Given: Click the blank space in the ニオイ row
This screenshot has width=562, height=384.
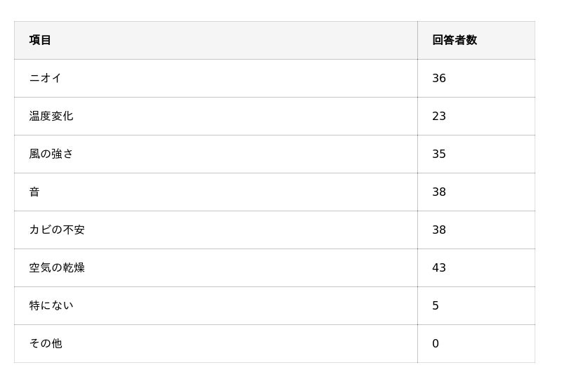Looking at the screenshot, I should [x=232, y=78].
